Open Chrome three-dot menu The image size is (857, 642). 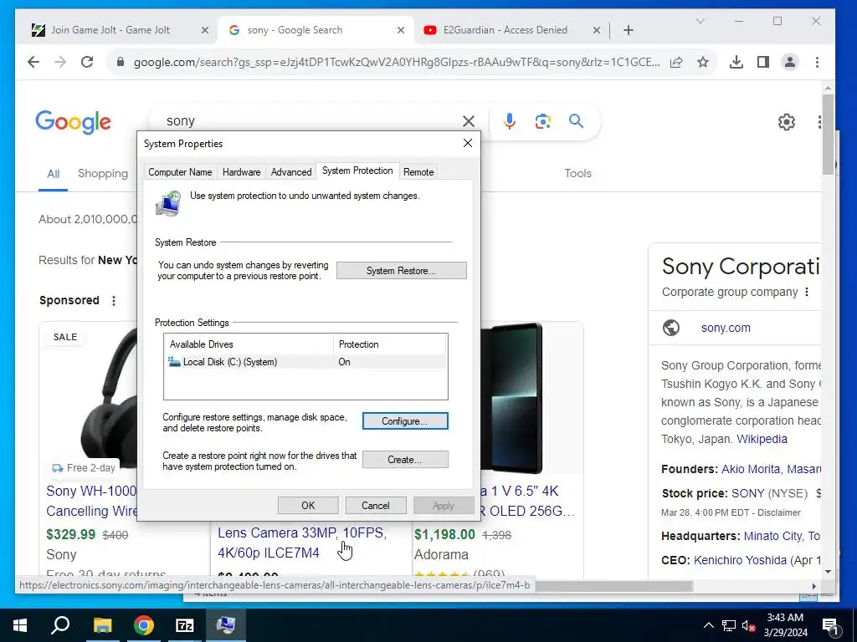tap(817, 62)
